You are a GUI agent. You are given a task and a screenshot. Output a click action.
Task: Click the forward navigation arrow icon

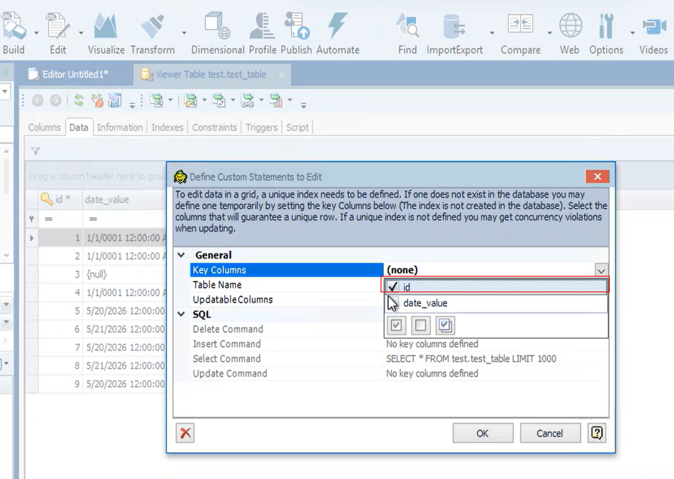[55, 100]
